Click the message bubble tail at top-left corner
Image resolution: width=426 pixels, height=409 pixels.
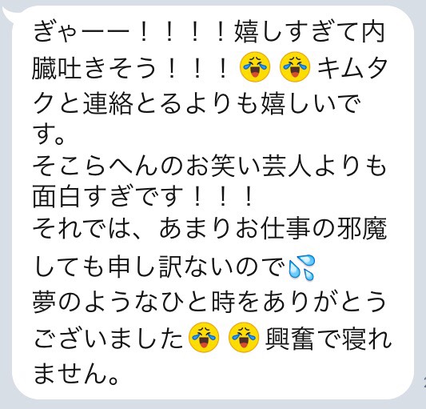(8, 14)
